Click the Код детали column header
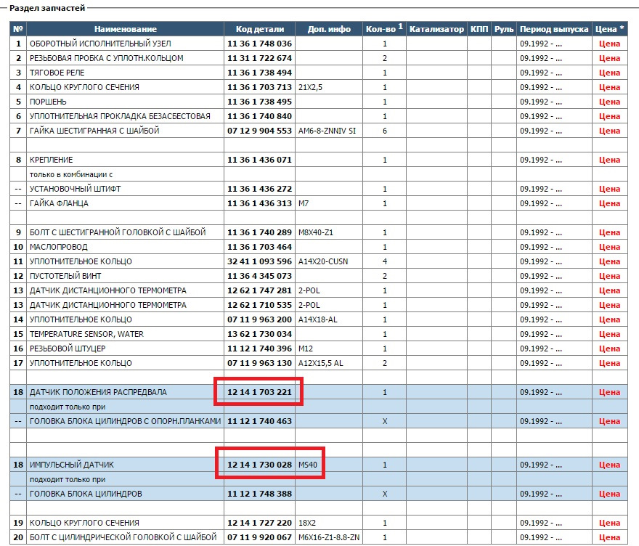Viewport: 639px width, 546px height. point(260,29)
